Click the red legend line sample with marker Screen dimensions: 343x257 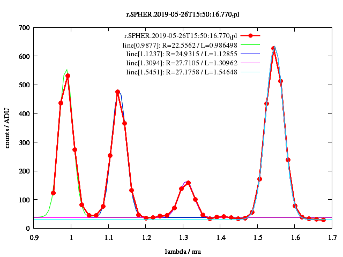tap(250, 36)
